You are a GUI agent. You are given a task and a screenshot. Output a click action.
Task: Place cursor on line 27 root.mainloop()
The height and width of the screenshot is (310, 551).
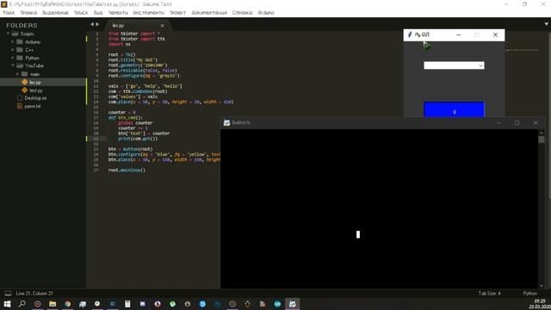127,170
